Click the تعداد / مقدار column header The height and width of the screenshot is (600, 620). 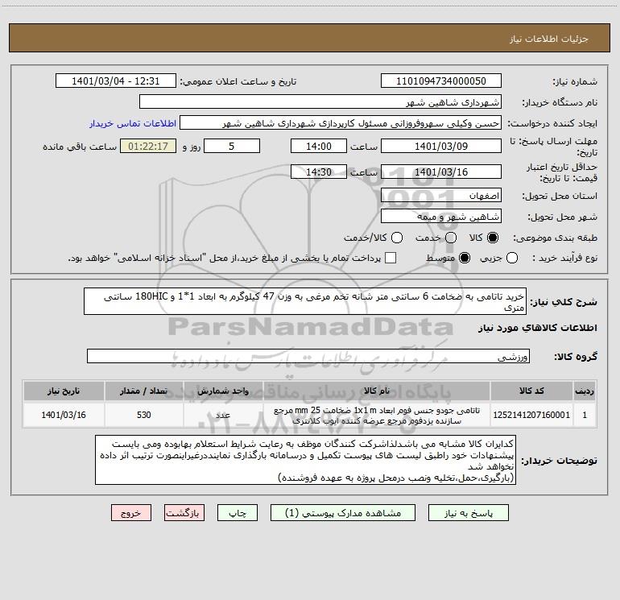[x=144, y=391]
